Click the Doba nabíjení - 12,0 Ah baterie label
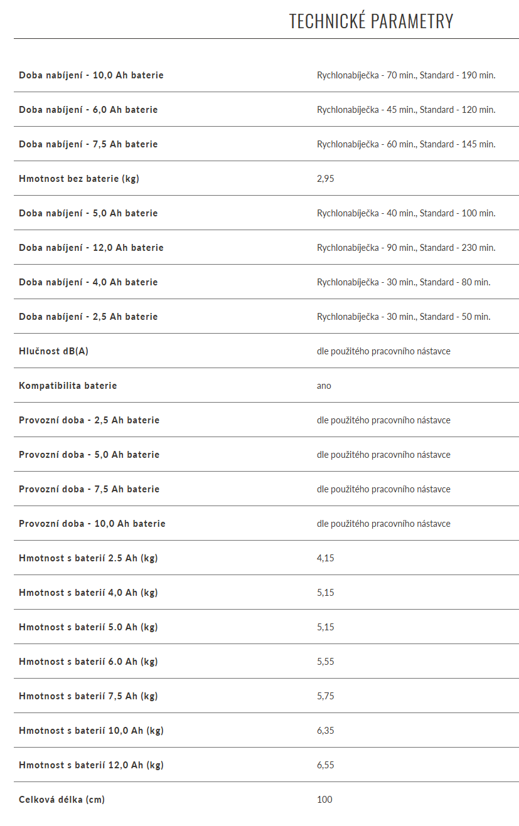 click(91, 248)
